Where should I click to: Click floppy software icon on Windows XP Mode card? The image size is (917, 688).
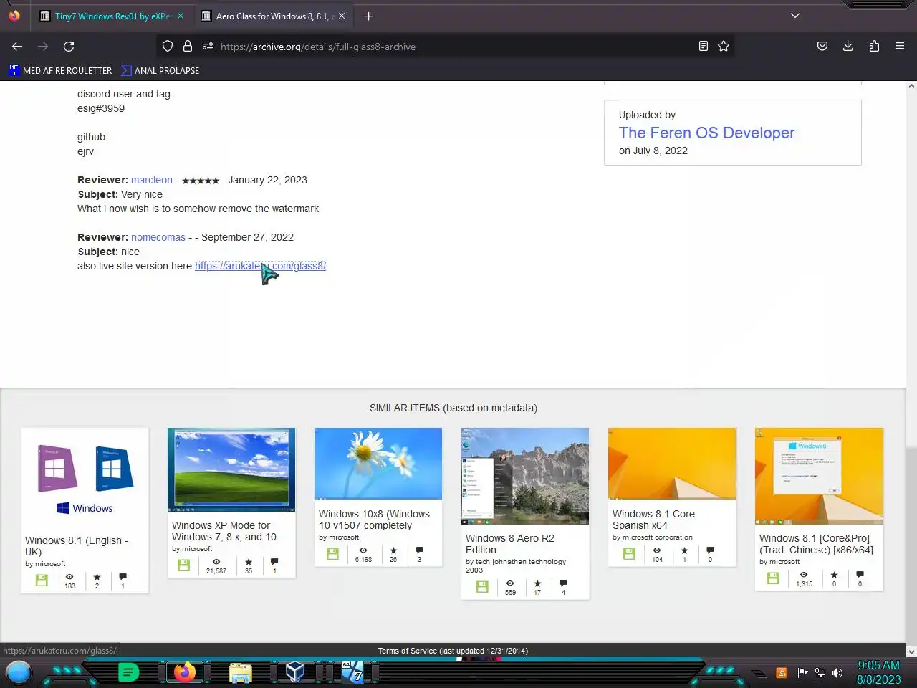click(183, 565)
